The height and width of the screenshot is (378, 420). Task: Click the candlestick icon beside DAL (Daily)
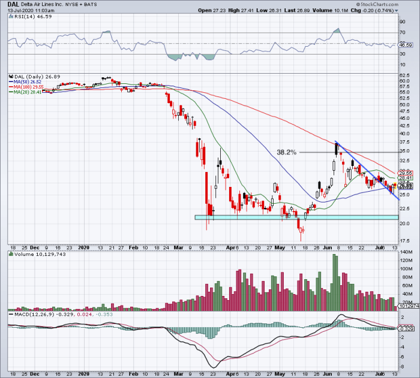(x=11, y=77)
